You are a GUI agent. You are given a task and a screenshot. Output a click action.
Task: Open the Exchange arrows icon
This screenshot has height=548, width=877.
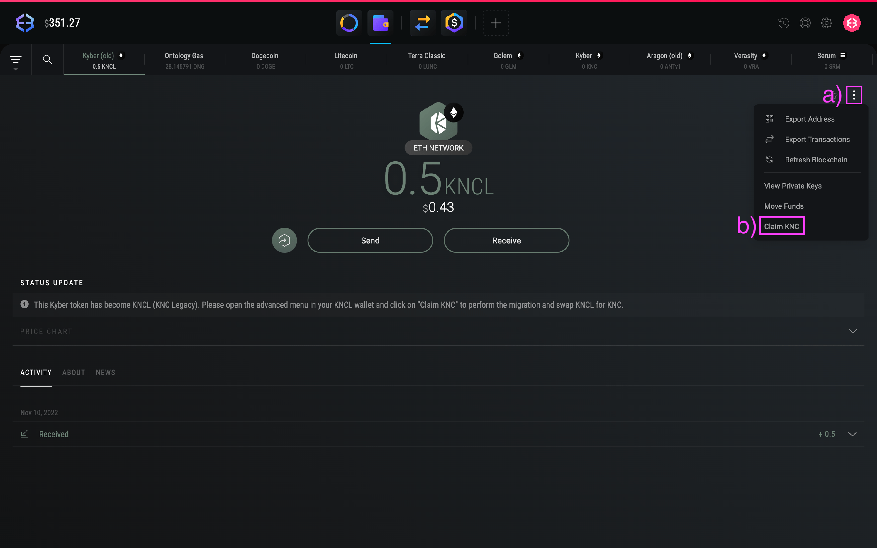[x=422, y=23]
